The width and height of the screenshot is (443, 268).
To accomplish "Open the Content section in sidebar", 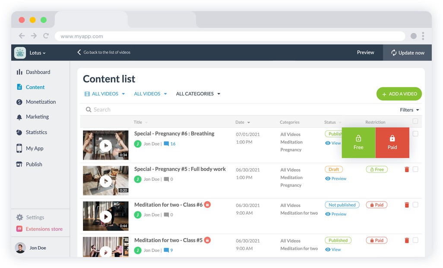I will [x=35, y=87].
